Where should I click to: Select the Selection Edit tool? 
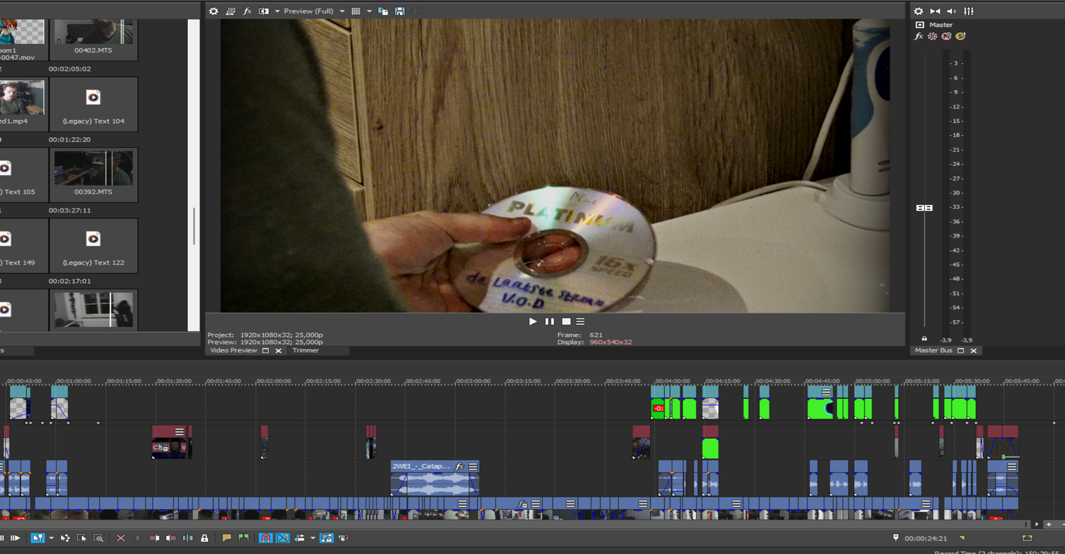[x=82, y=538]
